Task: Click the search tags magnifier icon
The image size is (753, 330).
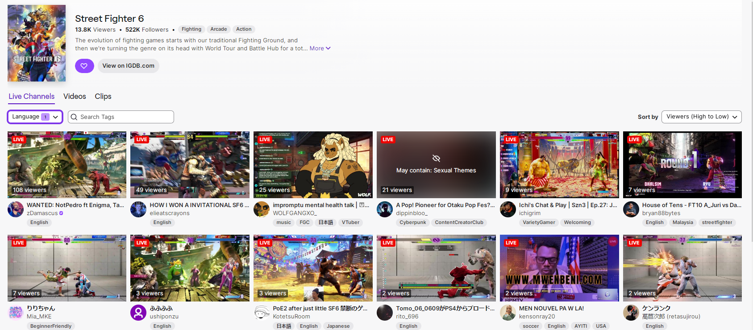Action: click(x=74, y=117)
